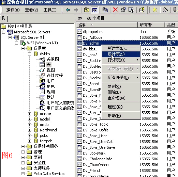This screenshot has height=177, width=178.
Task: Click the wizard wand toolbar icon
Action: 165,10
